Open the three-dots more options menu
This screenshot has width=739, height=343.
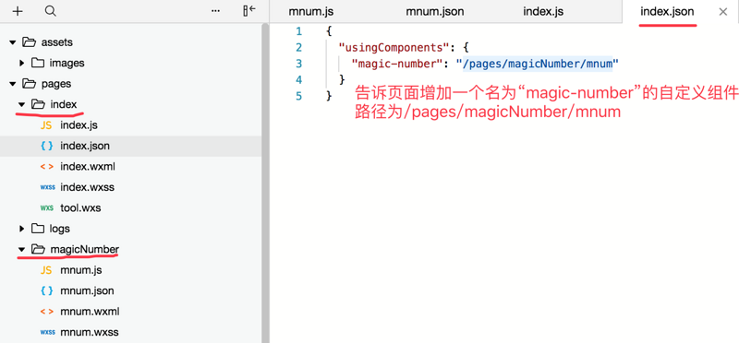pyautogui.click(x=215, y=11)
